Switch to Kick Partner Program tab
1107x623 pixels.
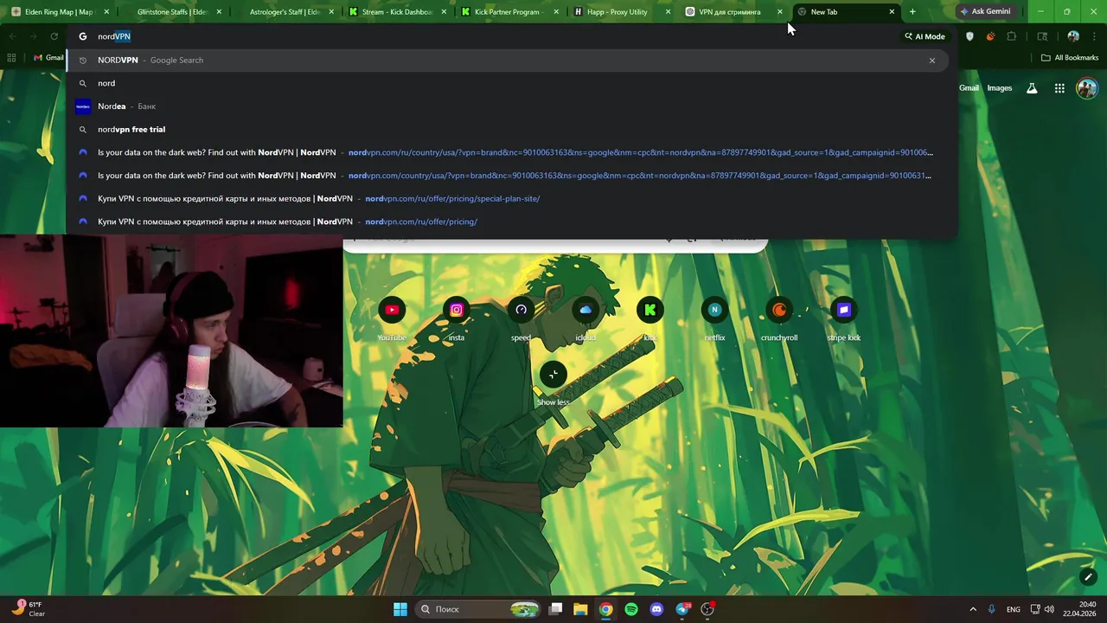[x=507, y=12]
